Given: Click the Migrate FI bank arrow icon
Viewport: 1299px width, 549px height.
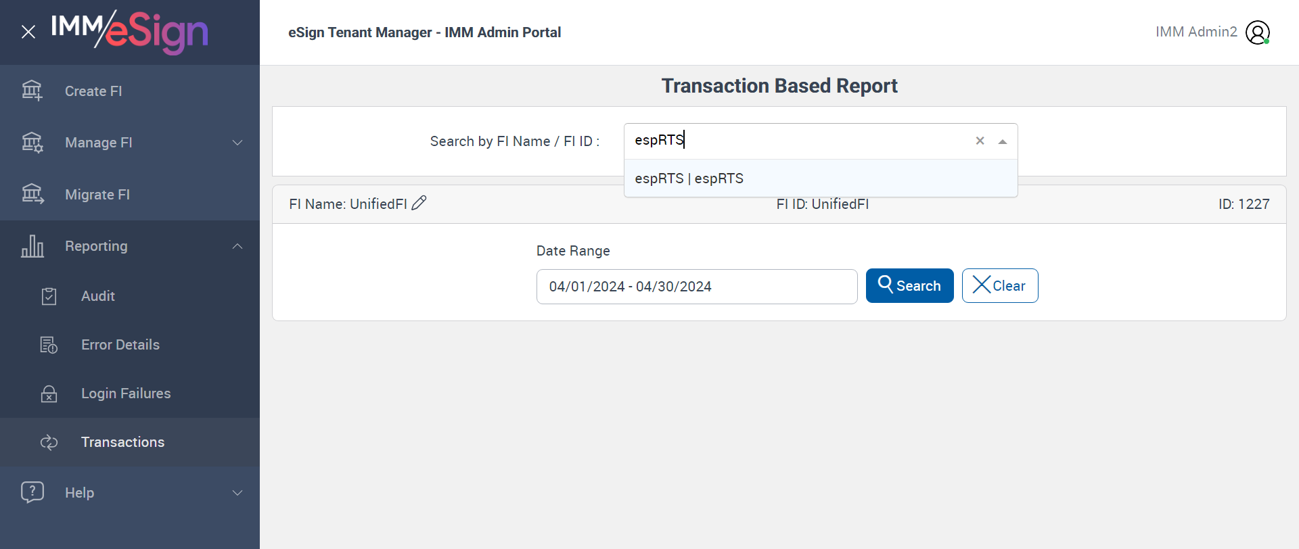Looking at the screenshot, I should click(x=32, y=194).
